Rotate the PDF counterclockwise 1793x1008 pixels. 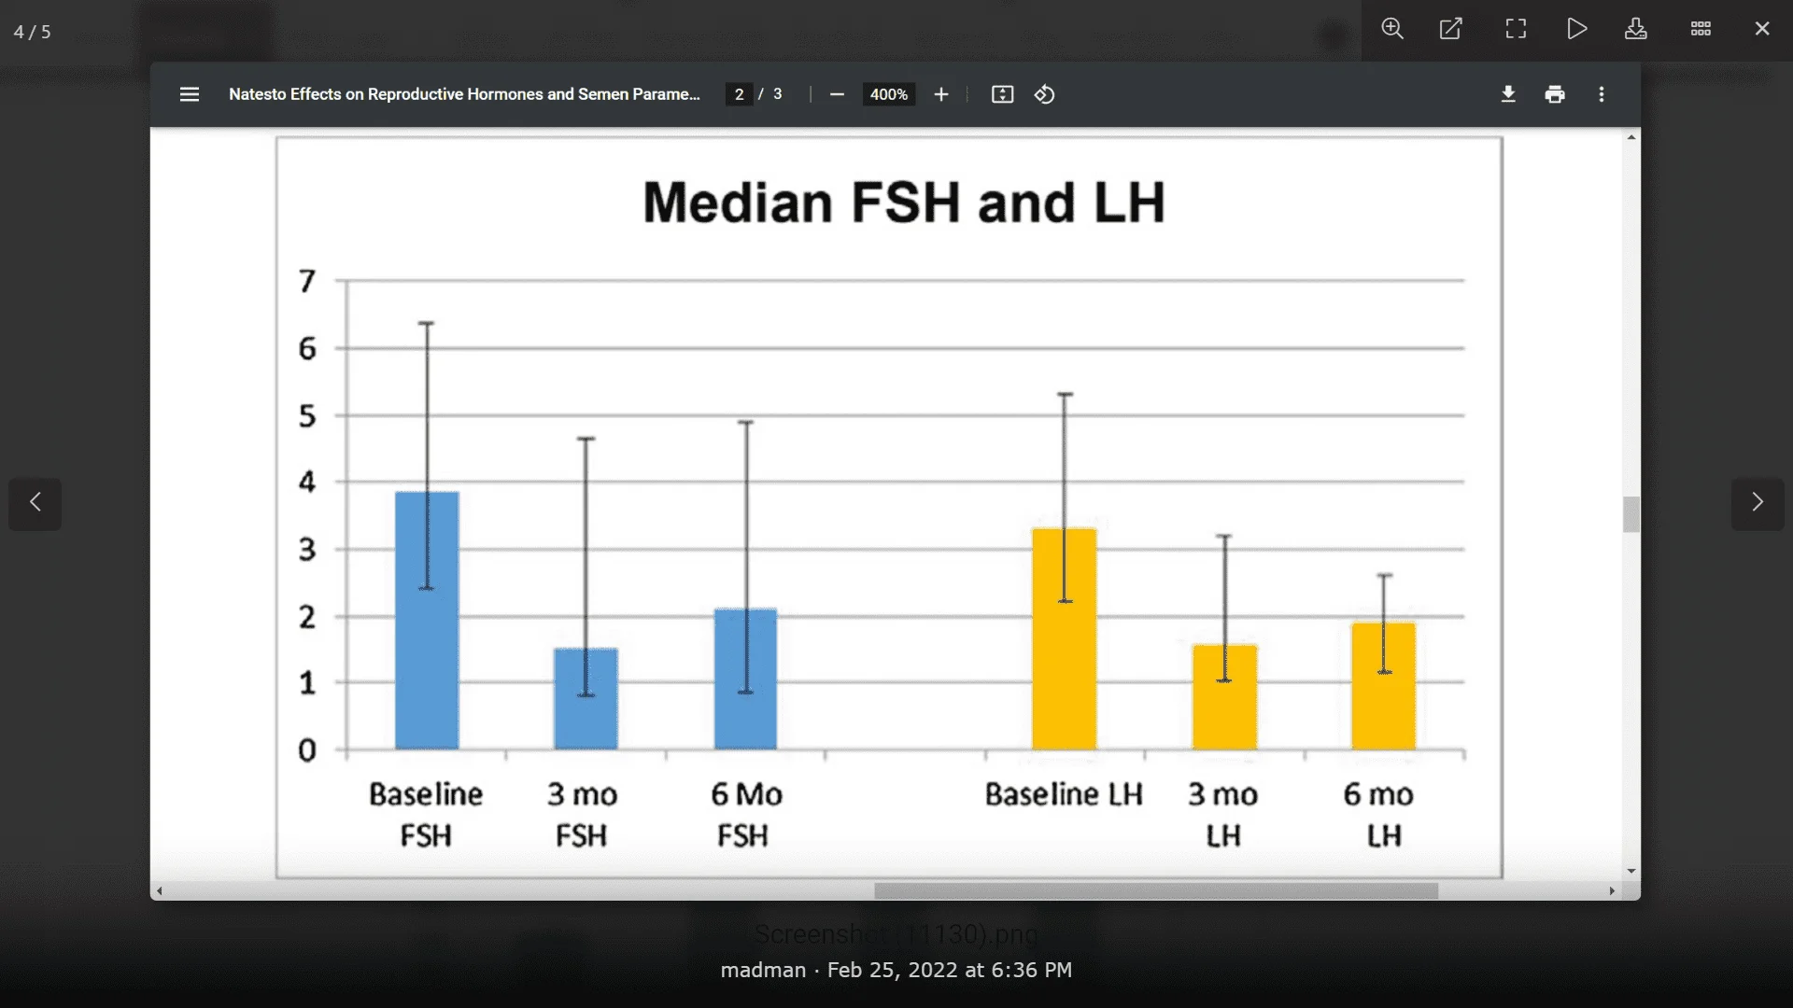pyautogui.click(x=1045, y=94)
